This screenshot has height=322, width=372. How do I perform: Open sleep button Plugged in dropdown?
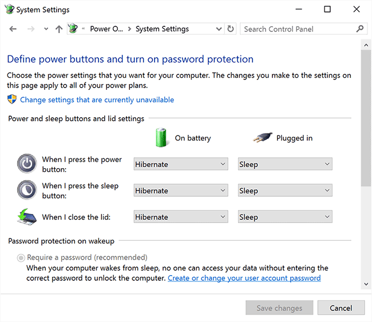pos(285,190)
